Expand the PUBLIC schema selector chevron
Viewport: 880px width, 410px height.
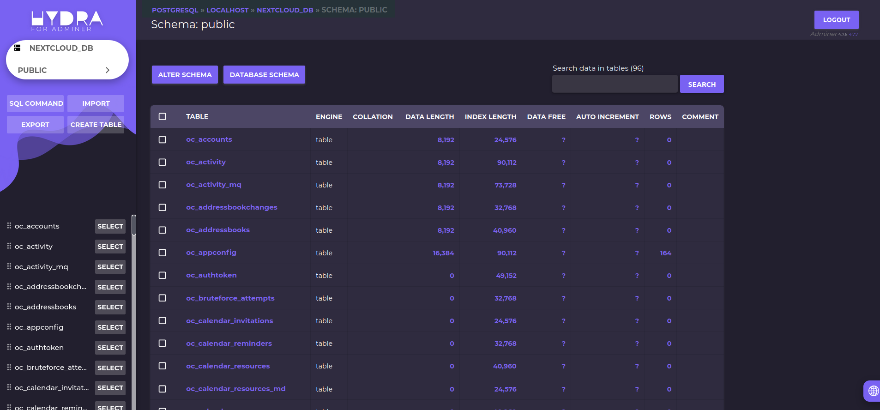tap(108, 70)
